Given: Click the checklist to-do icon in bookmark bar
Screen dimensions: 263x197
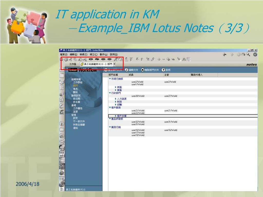Looking at the screenshot, I should 62,100.
